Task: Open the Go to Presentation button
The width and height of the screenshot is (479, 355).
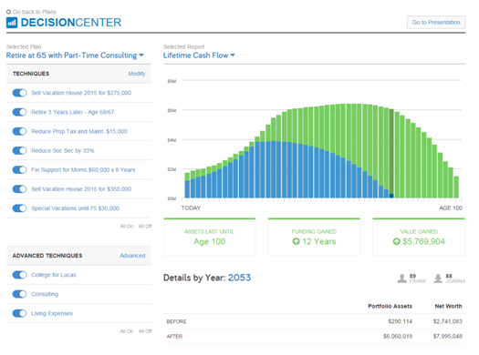Action: pyautogui.click(x=436, y=22)
